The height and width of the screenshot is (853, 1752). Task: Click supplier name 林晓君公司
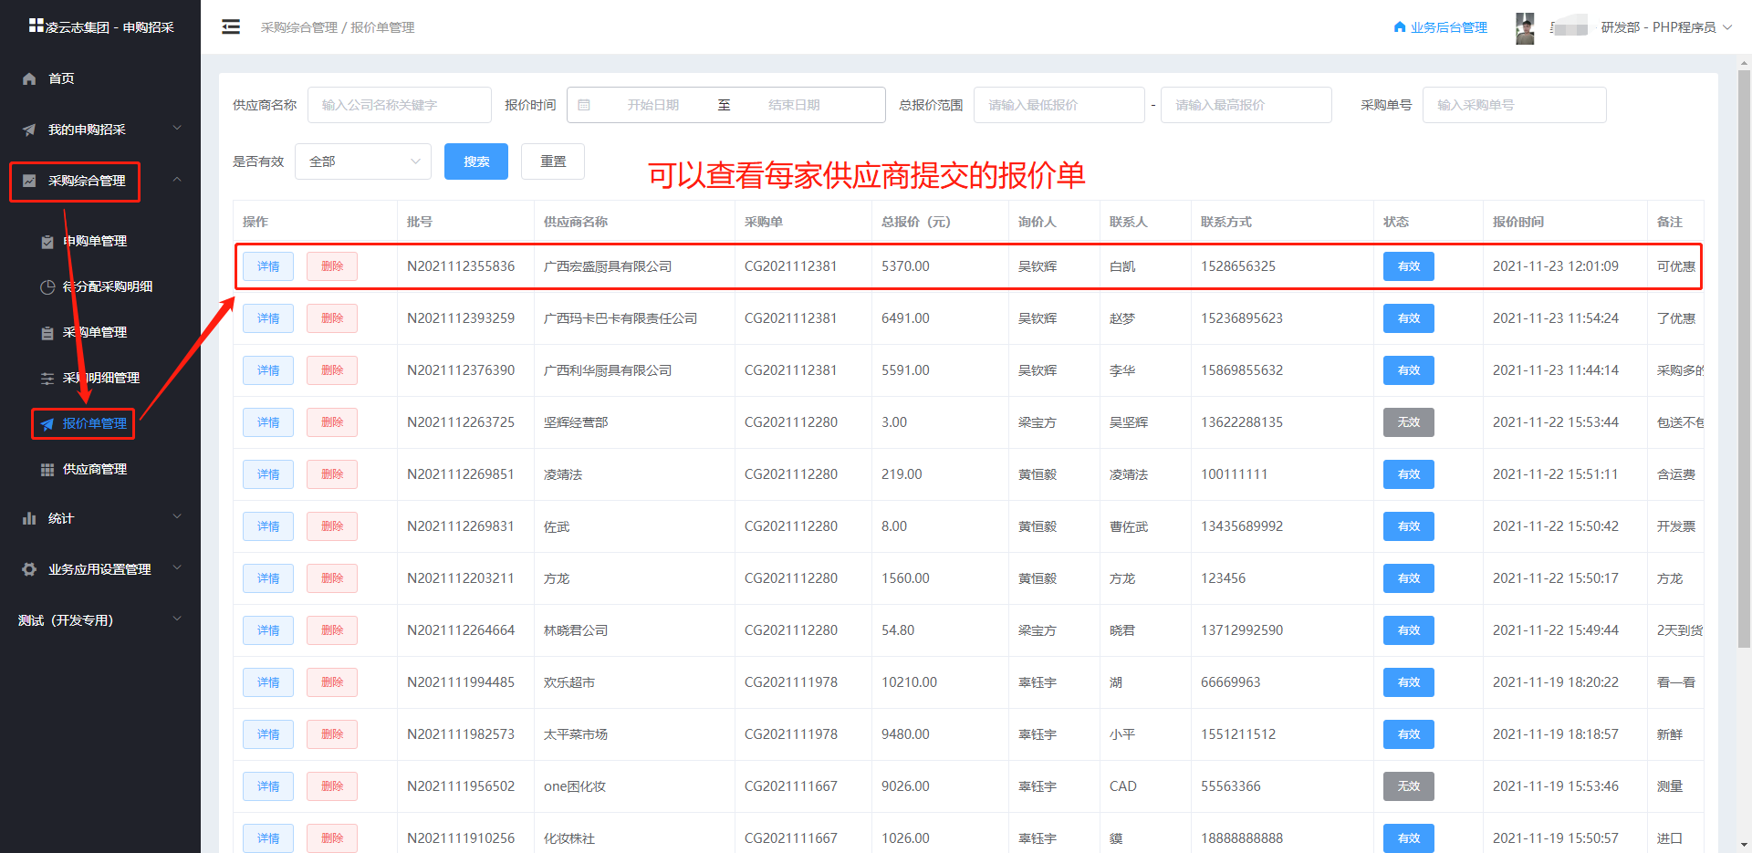(576, 630)
